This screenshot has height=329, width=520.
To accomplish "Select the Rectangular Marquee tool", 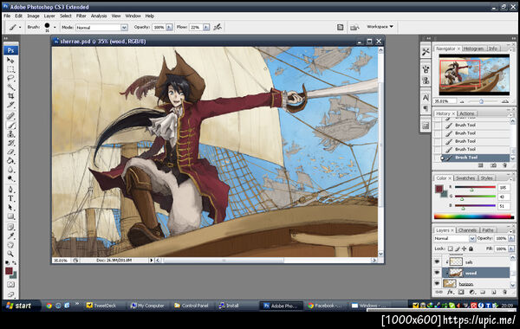I will click(10, 69).
